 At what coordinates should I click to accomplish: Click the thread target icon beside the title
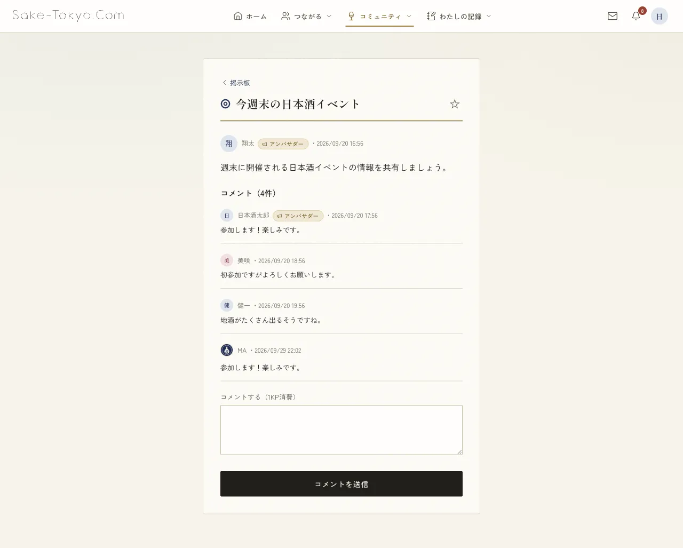click(226, 104)
